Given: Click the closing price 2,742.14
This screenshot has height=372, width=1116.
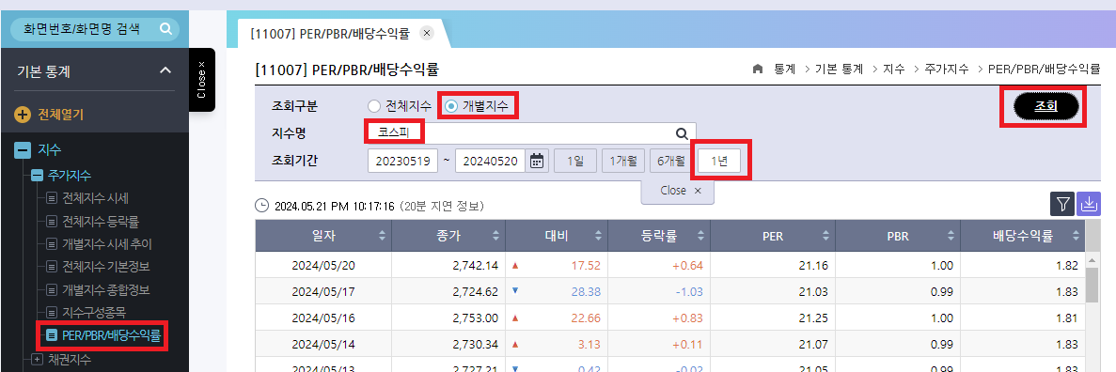Looking at the screenshot, I should pyautogui.click(x=475, y=265).
